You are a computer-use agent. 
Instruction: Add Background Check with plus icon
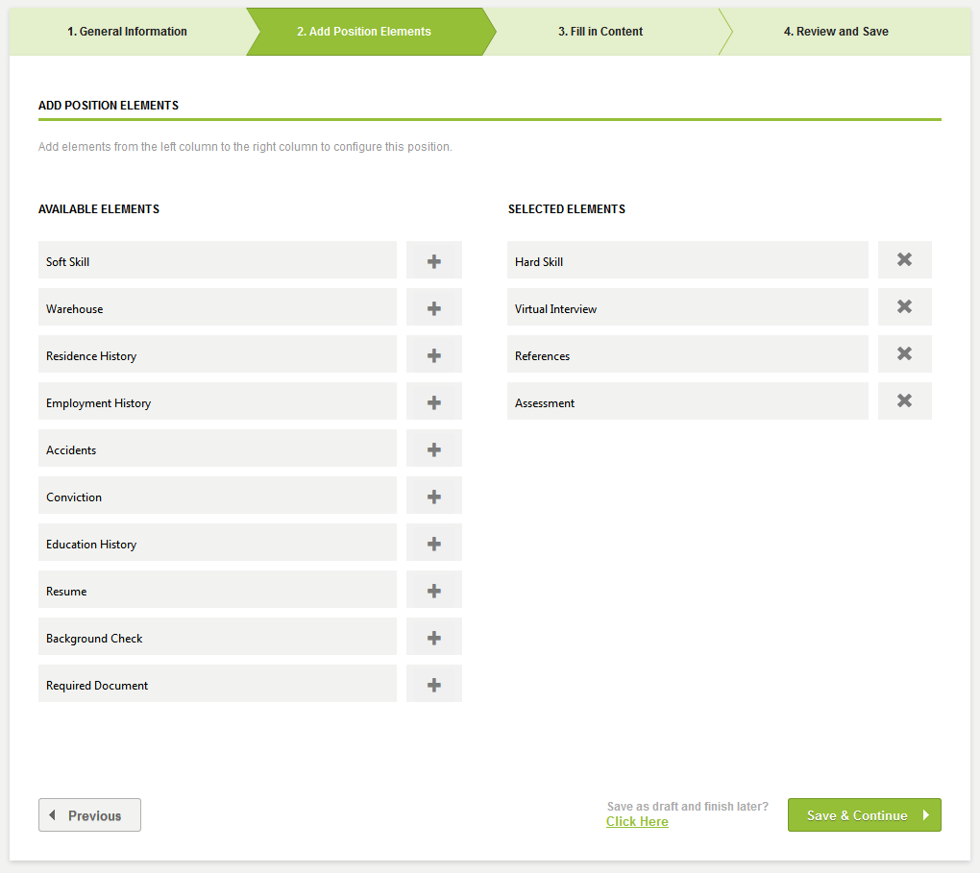(433, 637)
